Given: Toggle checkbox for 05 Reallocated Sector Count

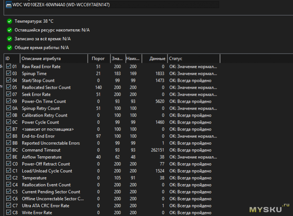Looking at the screenshot, I should tap(9, 88).
